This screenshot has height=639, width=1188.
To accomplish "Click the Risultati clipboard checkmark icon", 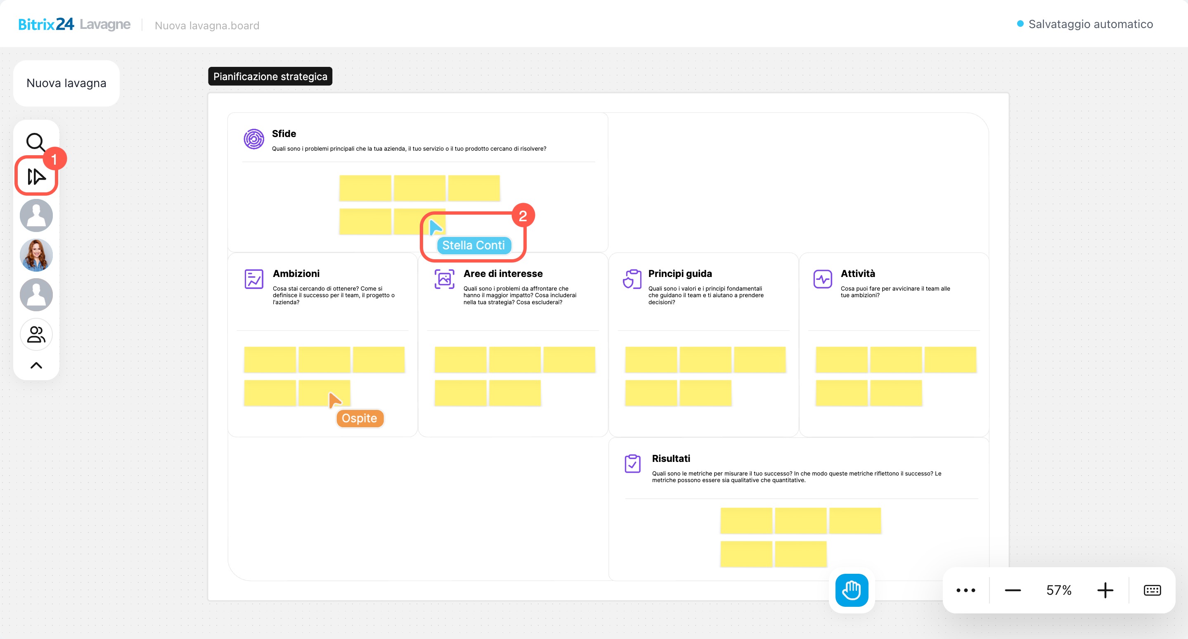I will 632,463.
